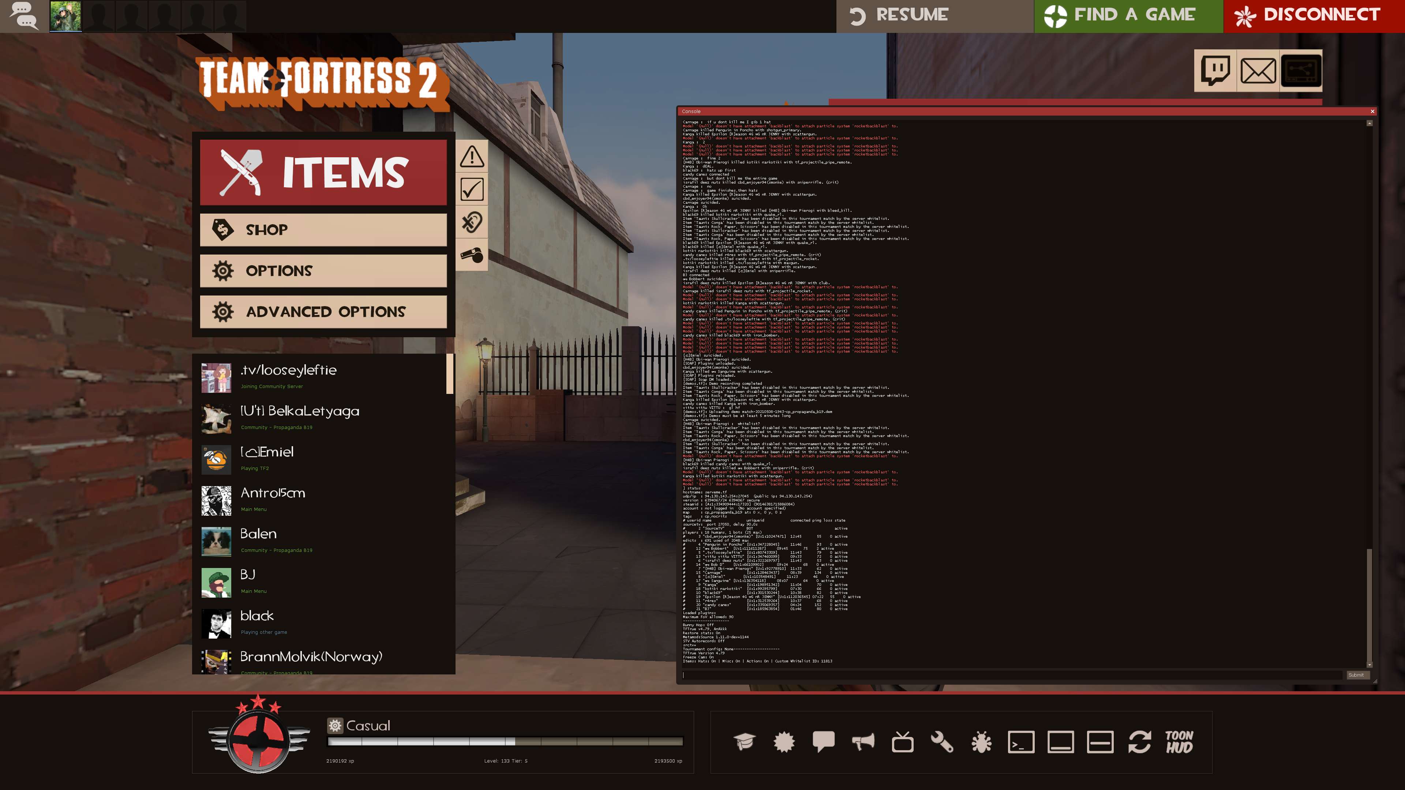Open the Twitch streams icon
This screenshot has height=790, width=1405.
(1215, 71)
